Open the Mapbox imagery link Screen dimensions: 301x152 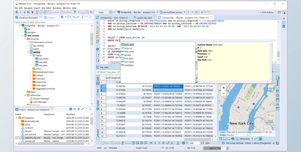tap(231, 135)
